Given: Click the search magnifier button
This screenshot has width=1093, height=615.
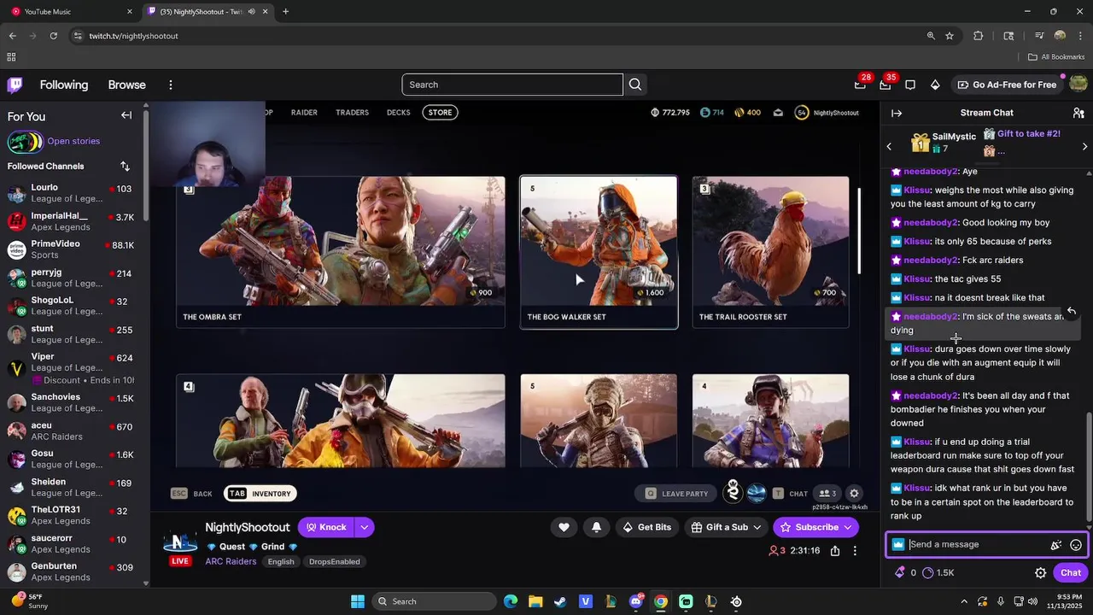Looking at the screenshot, I should (x=635, y=85).
